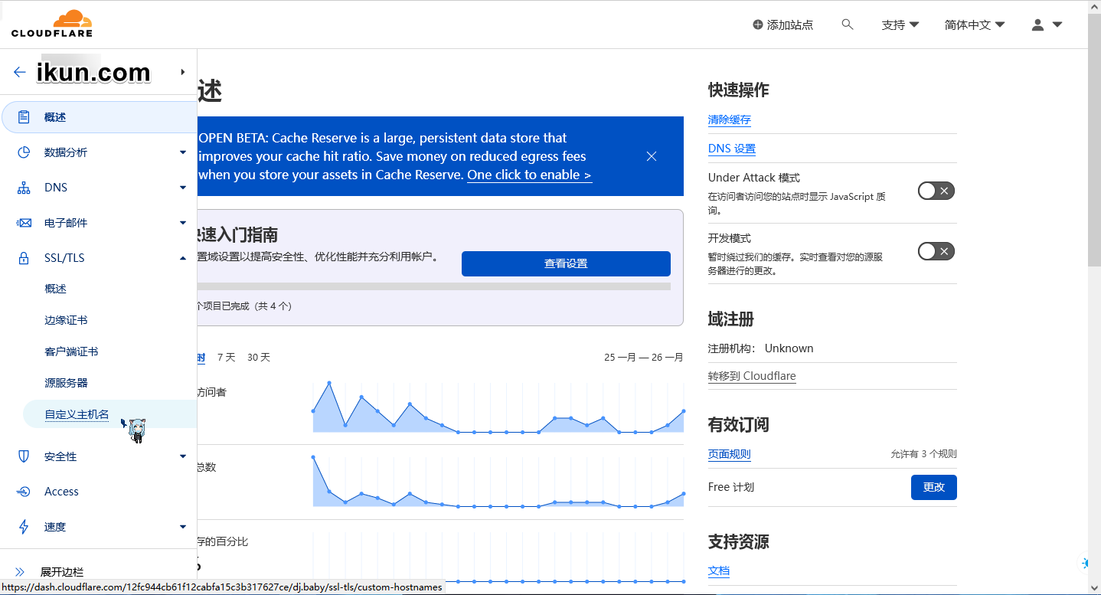Select the 7 天 time range

click(227, 357)
